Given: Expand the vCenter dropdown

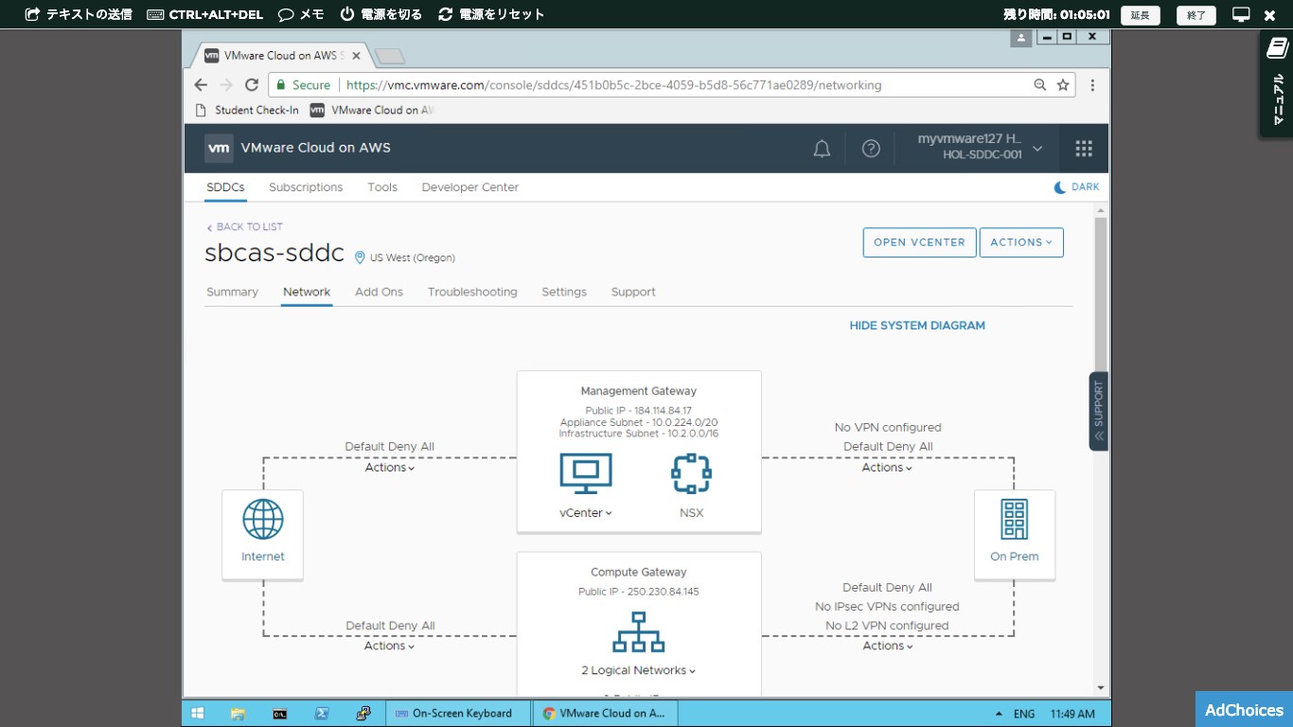Looking at the screenshot, I should [586, 513].
